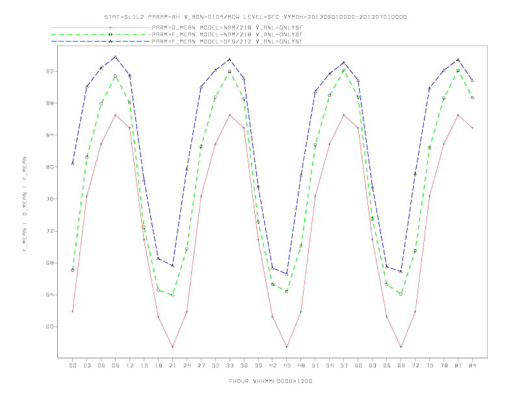Click x-axis forecast hour label 00
Viewport: 515px width, 398px height.
[73, 365]
